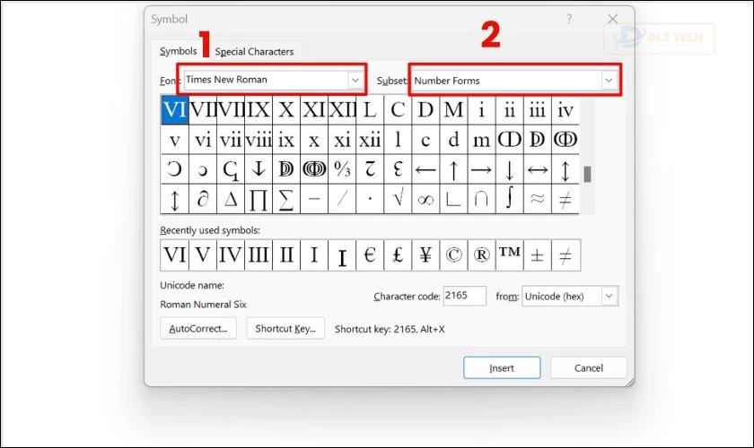Click the AutoCorrect... button
The width and height of the screenshot is (754, 448).
198,329
